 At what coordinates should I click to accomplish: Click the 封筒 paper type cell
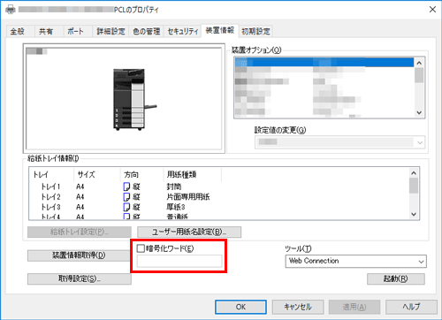pos(174,187)
